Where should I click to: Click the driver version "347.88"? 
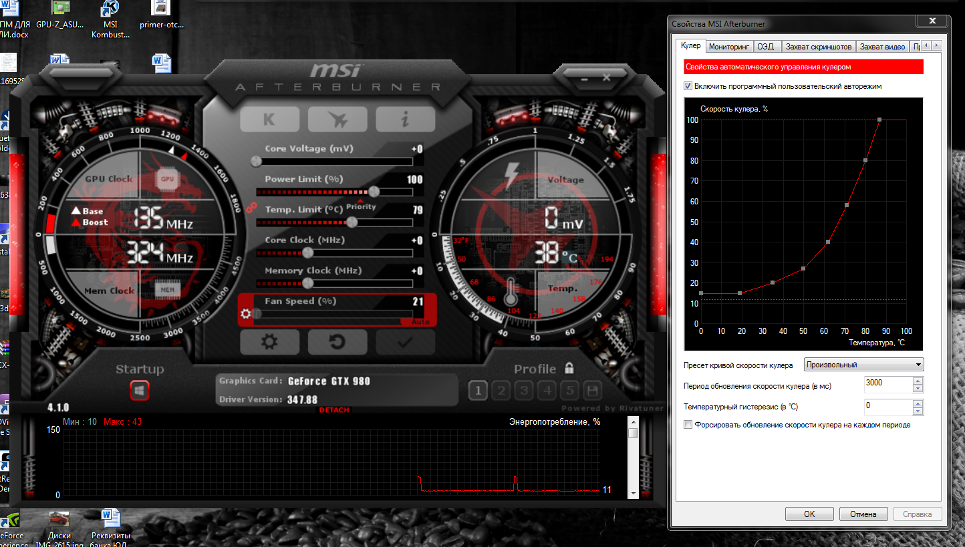point(303,399)
